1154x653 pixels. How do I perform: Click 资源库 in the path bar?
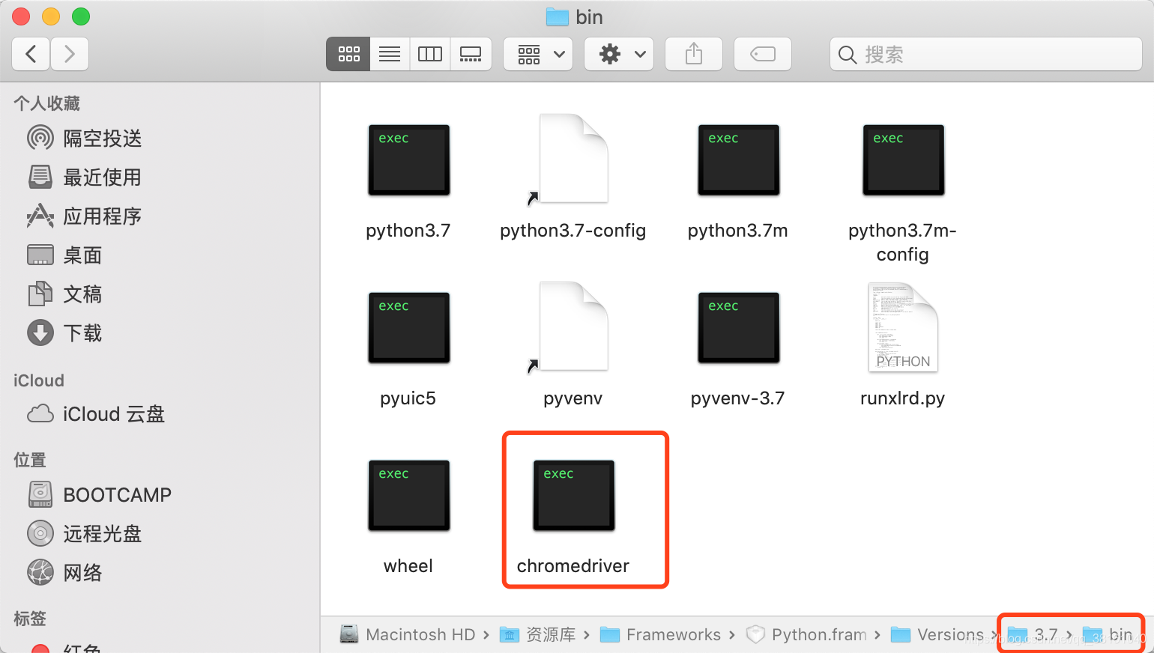(538, 635)
